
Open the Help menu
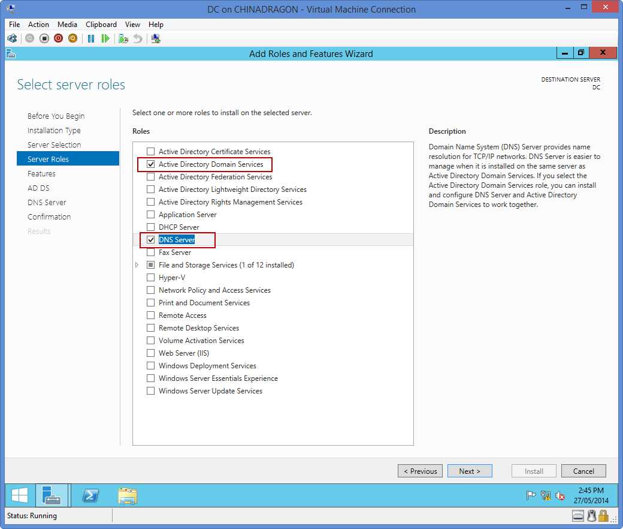(x=156, y=24)
